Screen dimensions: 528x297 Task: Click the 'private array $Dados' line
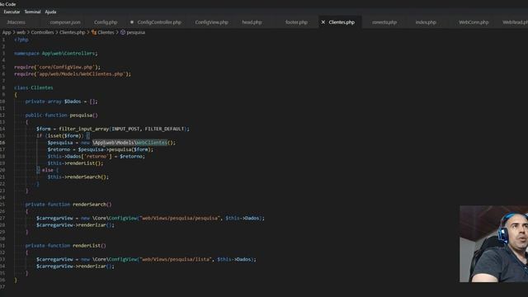(x=61, y=101)
